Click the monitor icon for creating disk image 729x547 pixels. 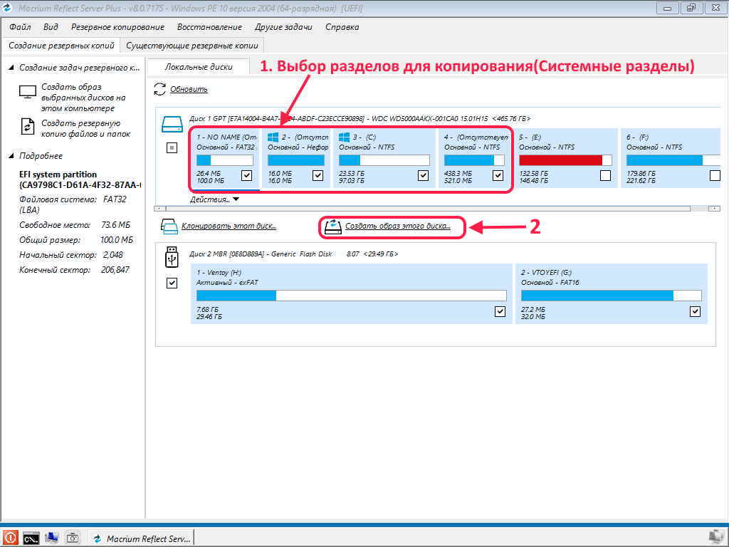pos(28,92)
